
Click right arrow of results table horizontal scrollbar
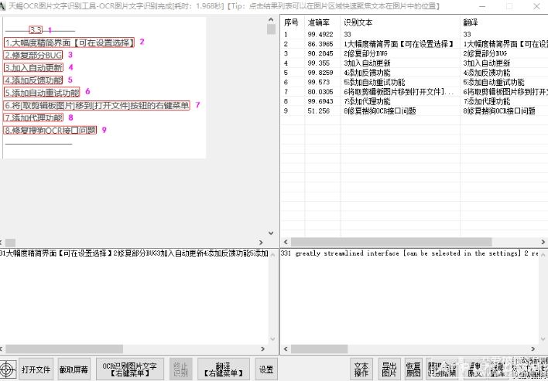tap(543, 242)
